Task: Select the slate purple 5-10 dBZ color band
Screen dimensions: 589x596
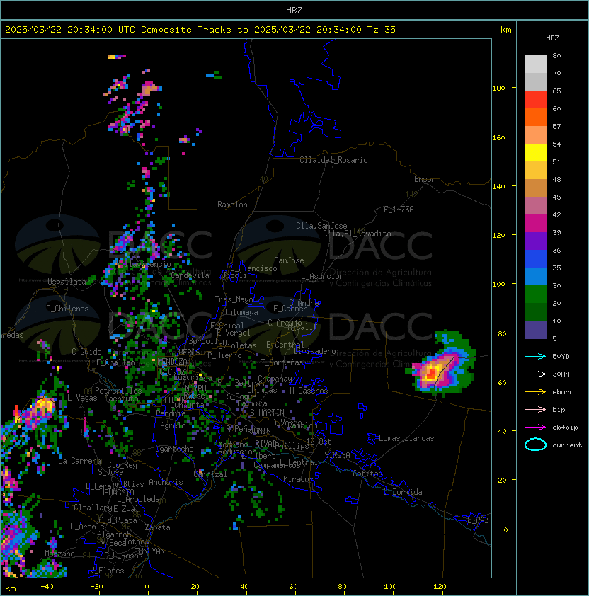Action: click(x=535, y=330)
